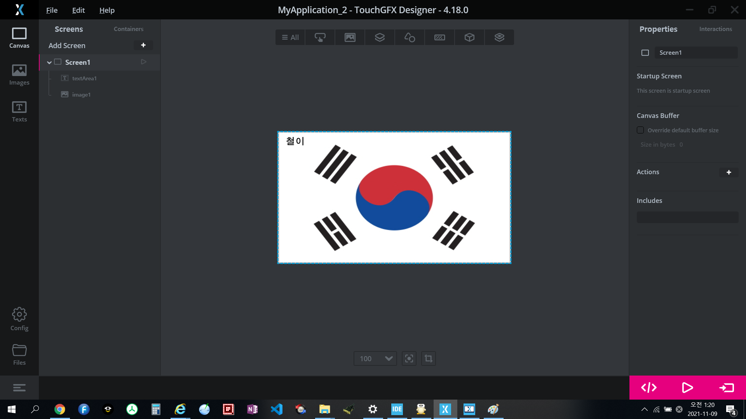Open the Files section

19,355
